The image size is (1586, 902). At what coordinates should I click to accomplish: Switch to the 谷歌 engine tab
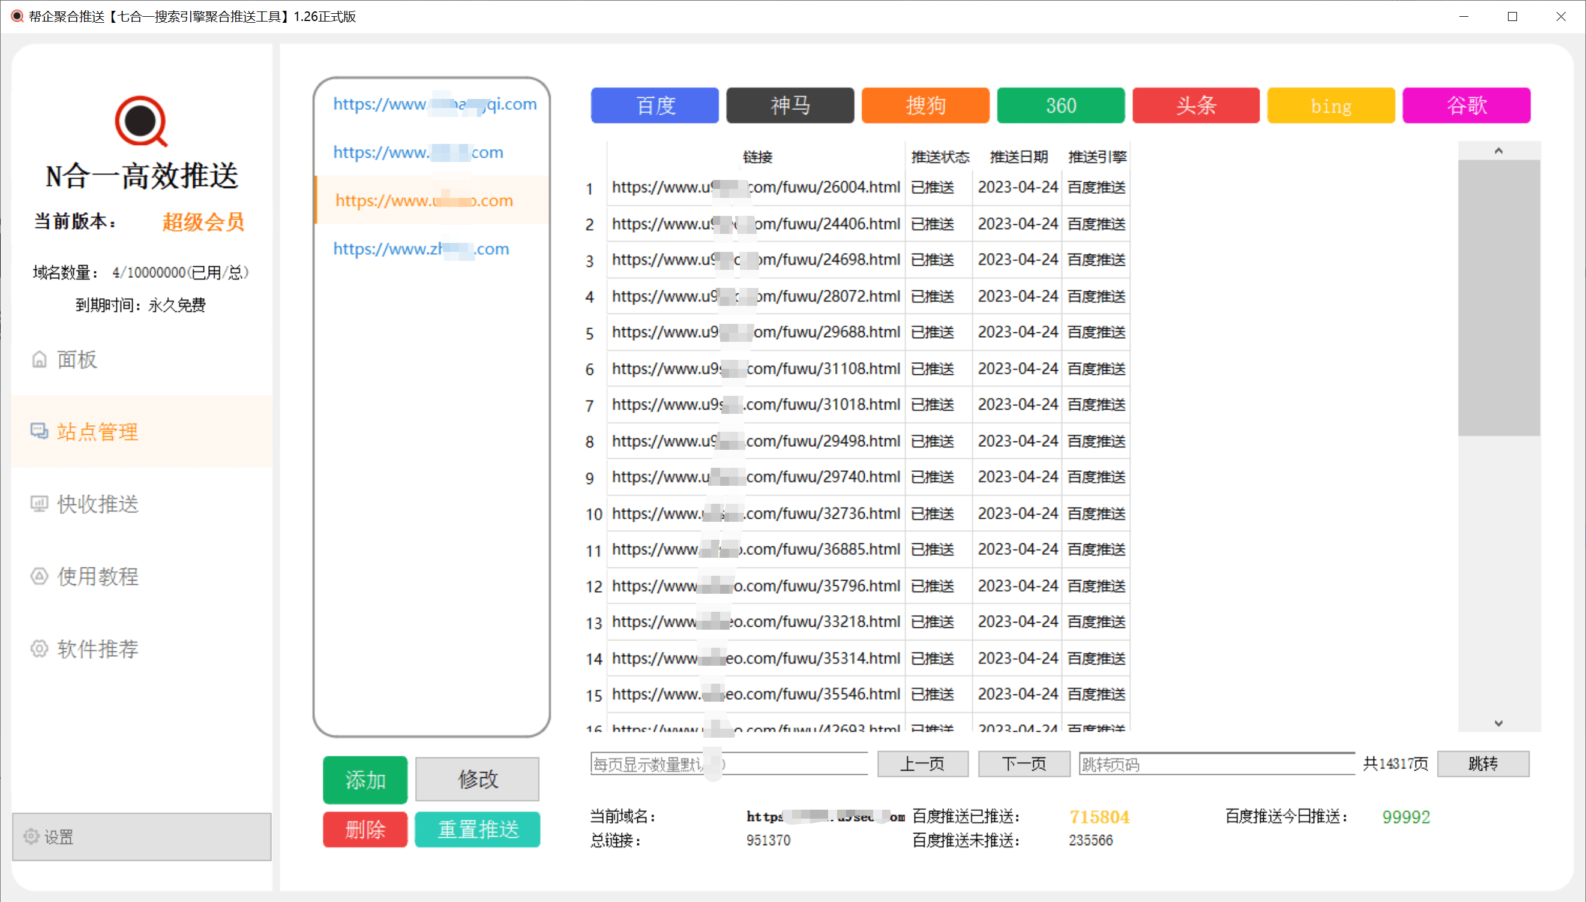(x=1467, y=106)
